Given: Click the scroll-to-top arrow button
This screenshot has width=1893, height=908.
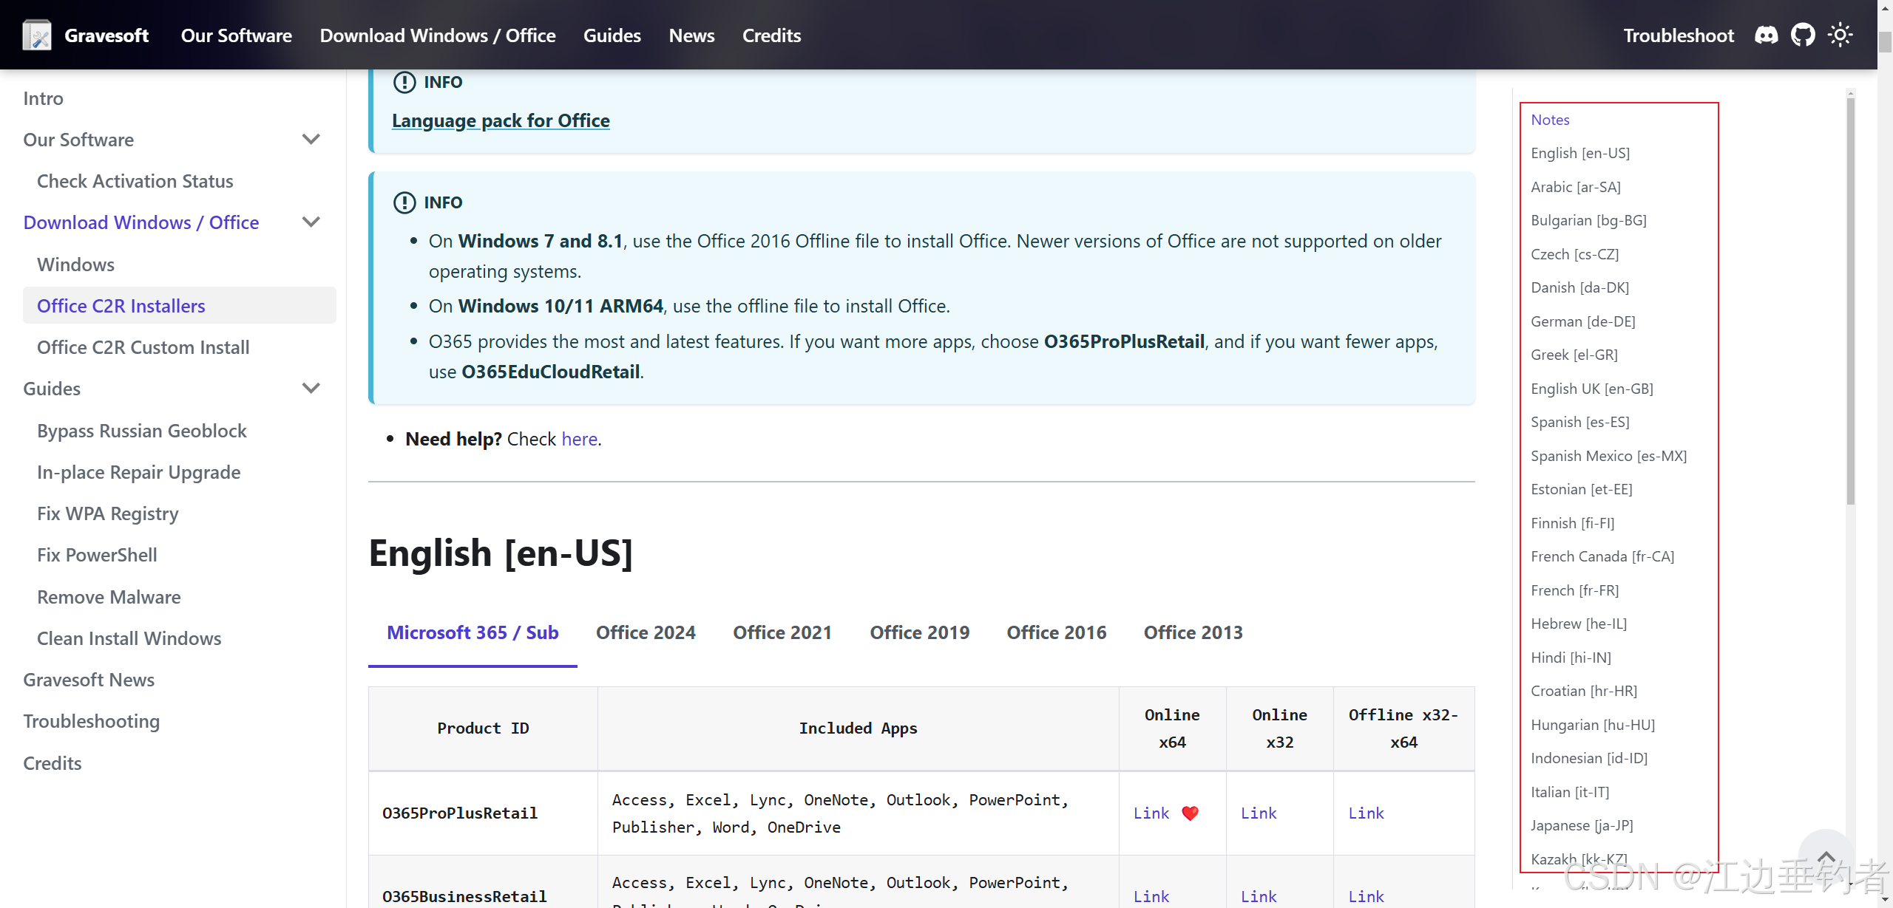Looking at the screenshot, I should click(x=1826, y=857).
